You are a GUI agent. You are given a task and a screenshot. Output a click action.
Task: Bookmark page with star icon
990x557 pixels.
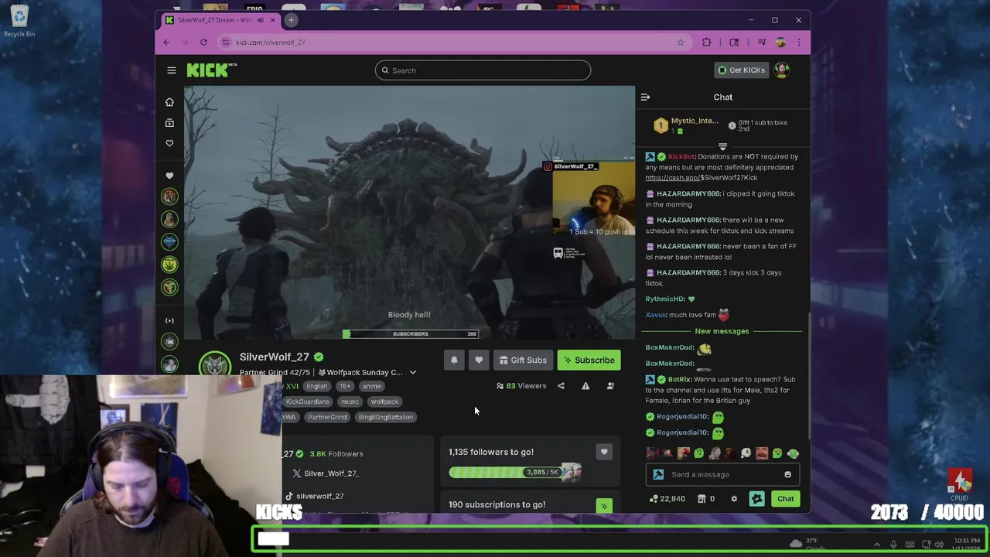(681, 43)
